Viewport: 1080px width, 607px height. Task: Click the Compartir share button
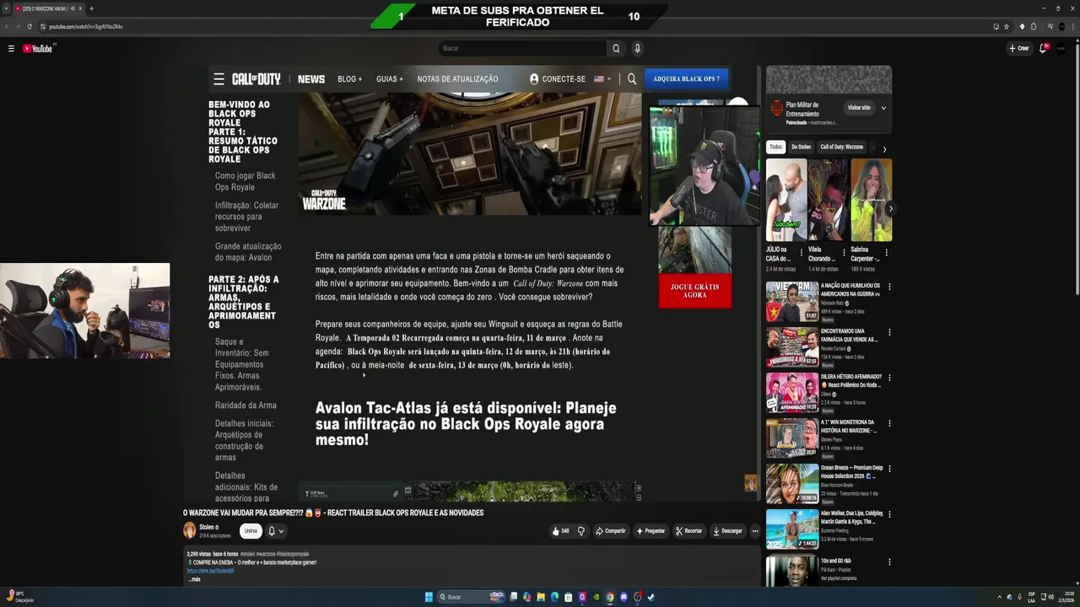[610, 531]
